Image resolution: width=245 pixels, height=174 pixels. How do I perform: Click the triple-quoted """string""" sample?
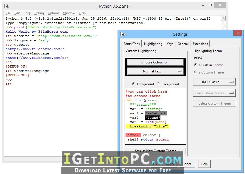(143, 105)
